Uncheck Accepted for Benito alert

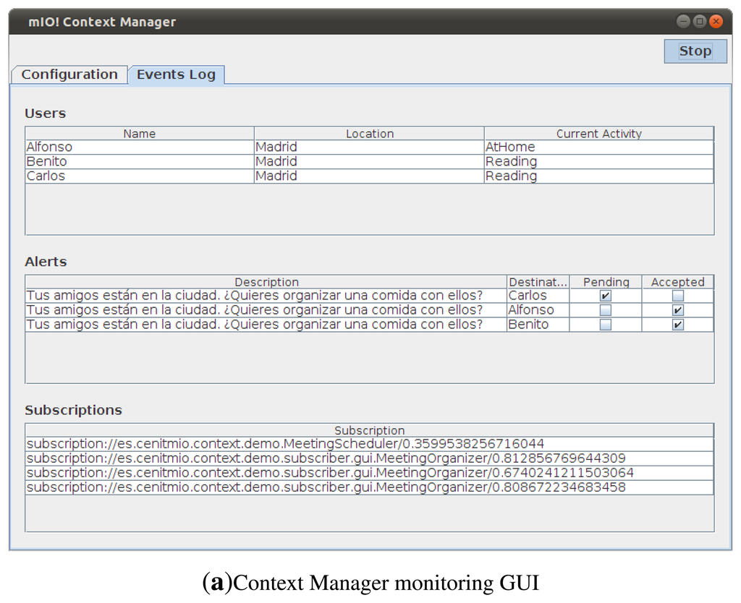click(x=677, y=325)
